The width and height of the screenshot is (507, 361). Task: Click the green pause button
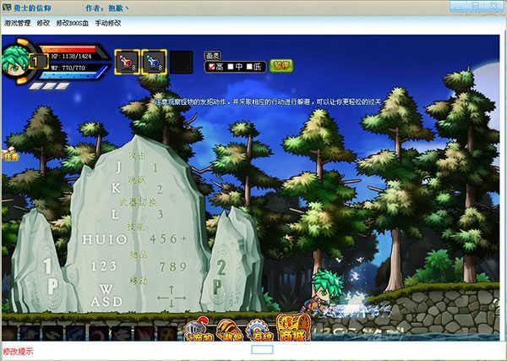(x=281, y=66)
